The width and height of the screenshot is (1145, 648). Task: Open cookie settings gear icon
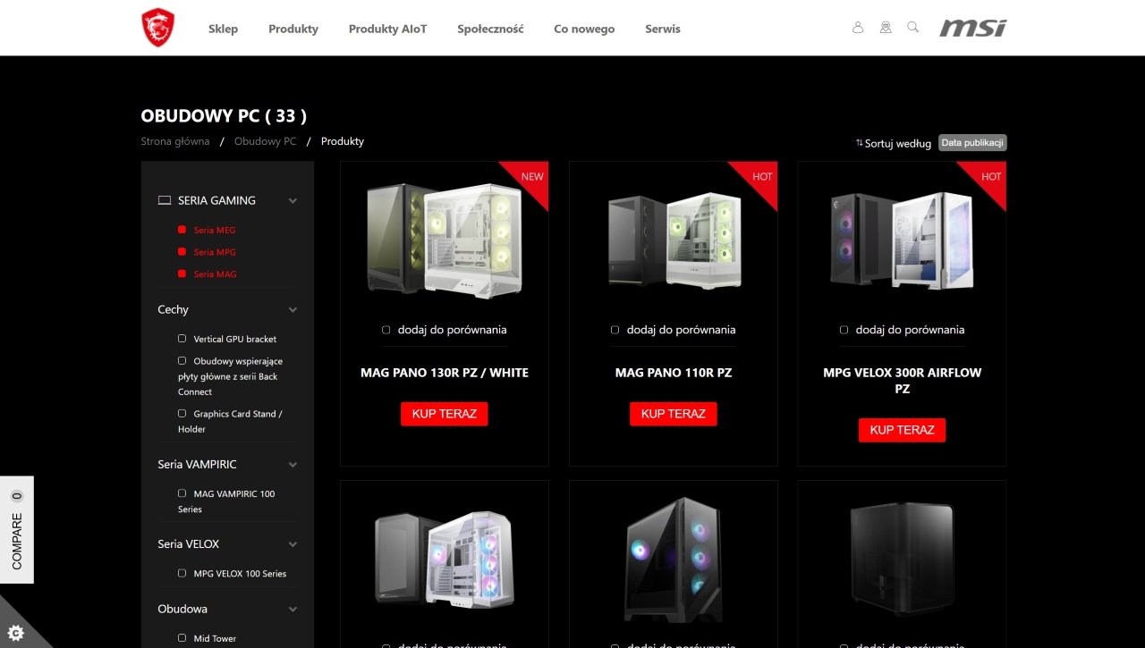pyautogui.click(x=15, y=633)
